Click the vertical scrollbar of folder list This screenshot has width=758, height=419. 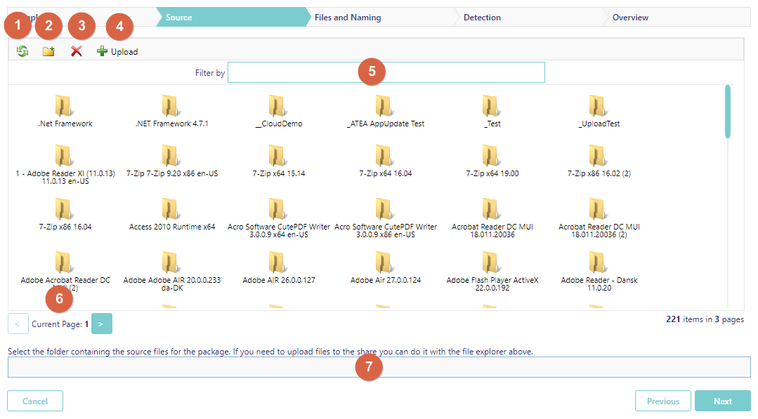727,112
